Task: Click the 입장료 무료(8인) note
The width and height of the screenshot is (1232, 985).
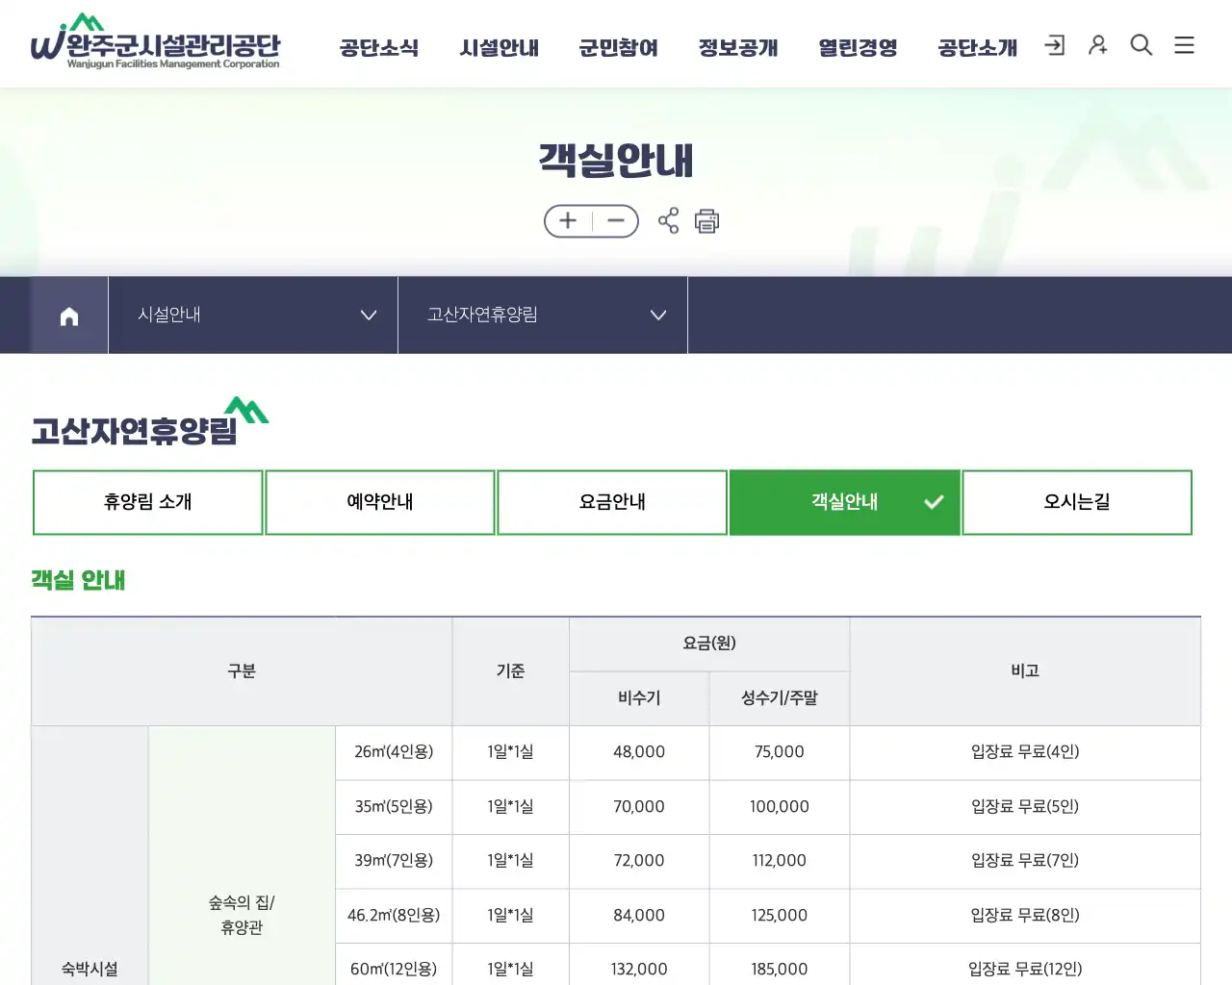Action: pyautogui.click(x=1025, y=916)
